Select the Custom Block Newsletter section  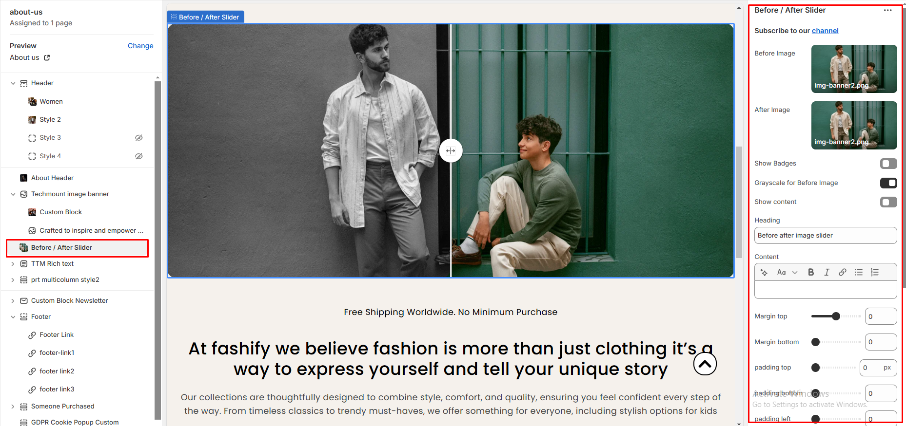tap(69, 300)
